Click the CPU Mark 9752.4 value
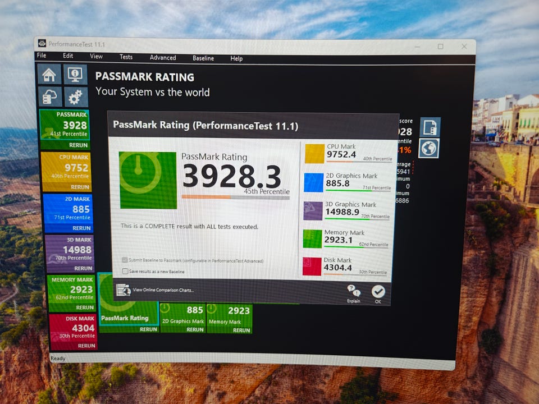Viewport: 539px width, 404px height. pyautogui.click(x=341, y=155)
